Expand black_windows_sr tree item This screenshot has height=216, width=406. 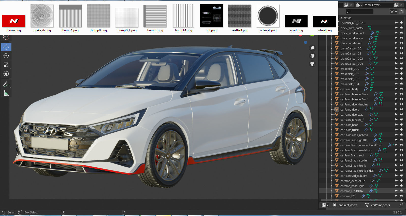[332, 38]
